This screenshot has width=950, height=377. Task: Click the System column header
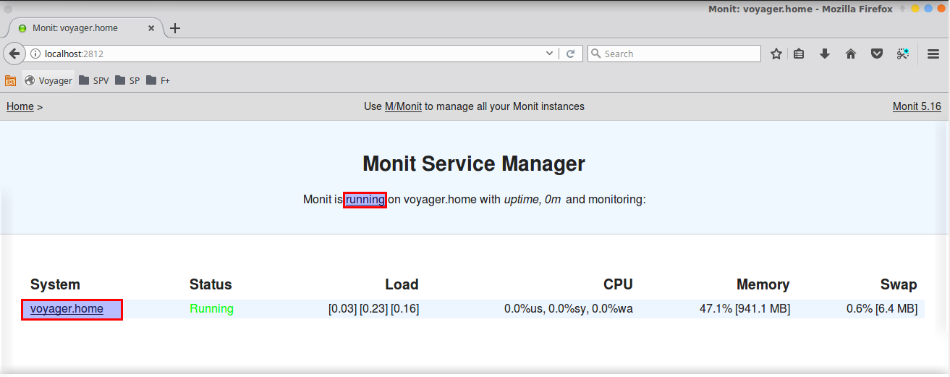click(x=55, y=284)
